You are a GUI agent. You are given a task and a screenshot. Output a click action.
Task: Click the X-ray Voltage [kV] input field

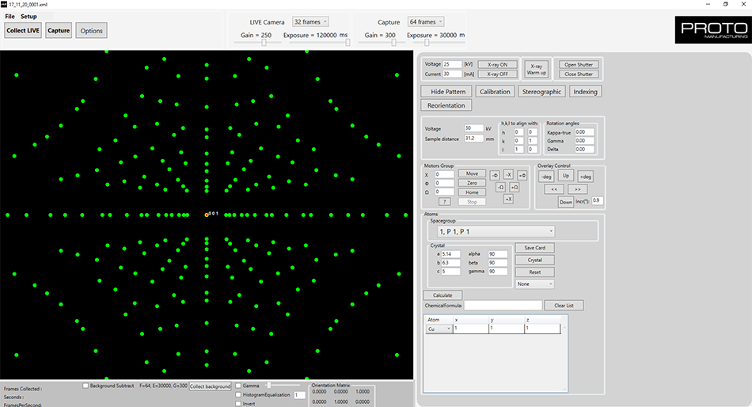coord(452,64)
